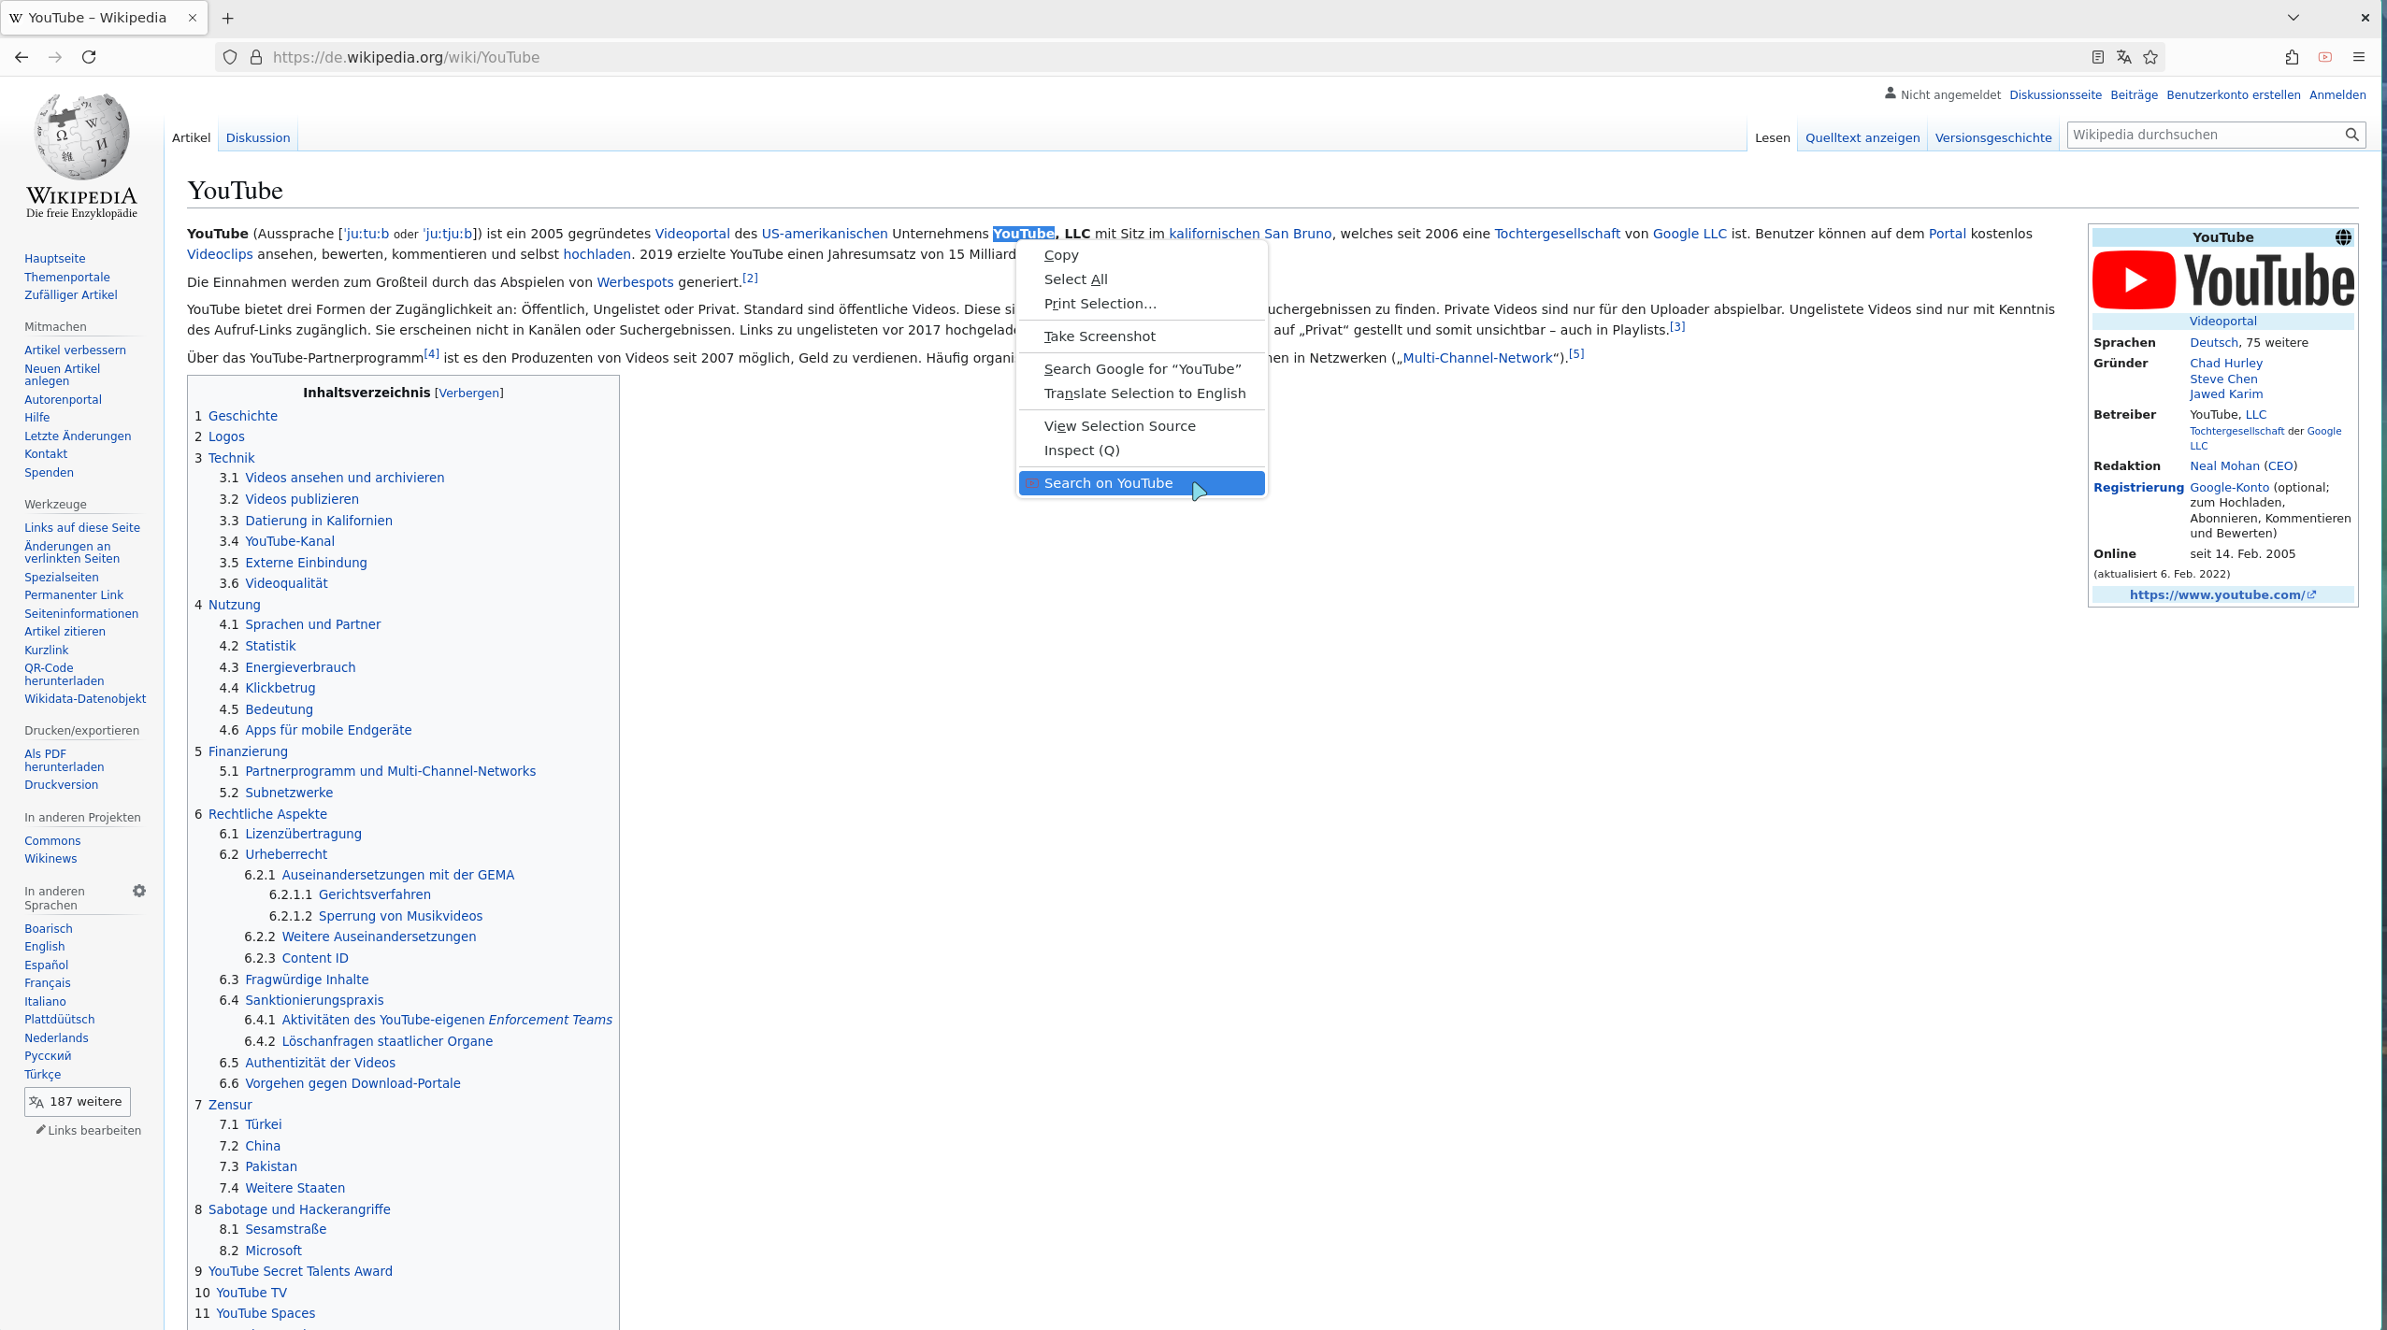Open the Werbespots link
Viewport: 2387px width, 1330px height.
(635, 282)
